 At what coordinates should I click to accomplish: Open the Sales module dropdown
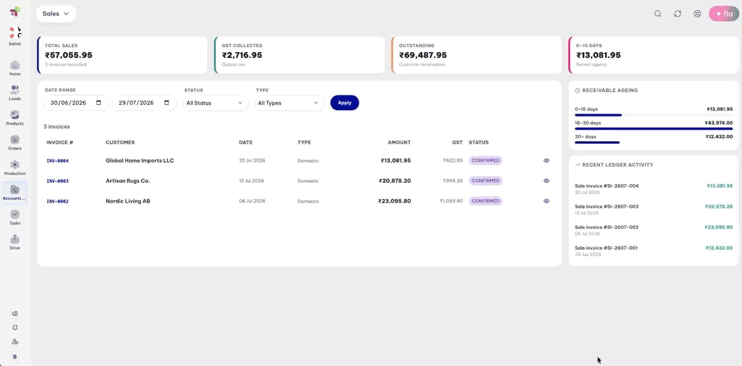pyautogui.click(x=56, y=13)
